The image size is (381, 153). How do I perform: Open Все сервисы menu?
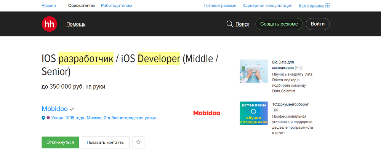tap(311, 5)
